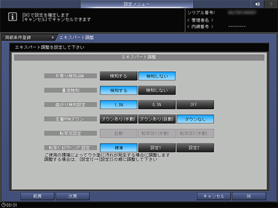
Task: Click the シリアル番号 label
Action: click(201, 13)
